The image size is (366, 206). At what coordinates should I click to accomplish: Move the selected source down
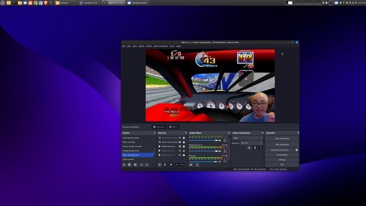(182, 165)
